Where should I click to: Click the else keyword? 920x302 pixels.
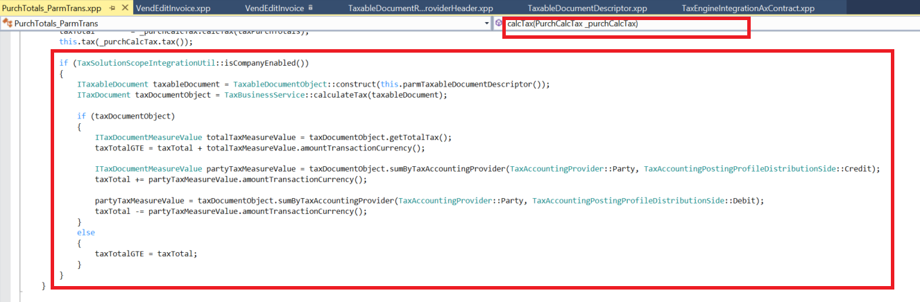coord(86,233)
